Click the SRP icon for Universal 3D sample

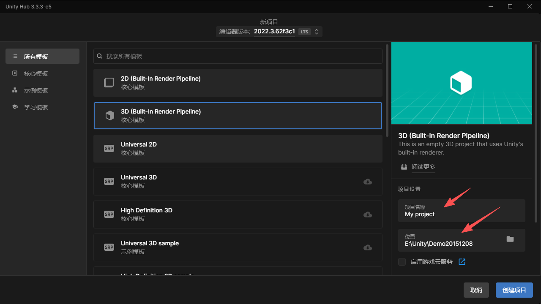(109, 247)
